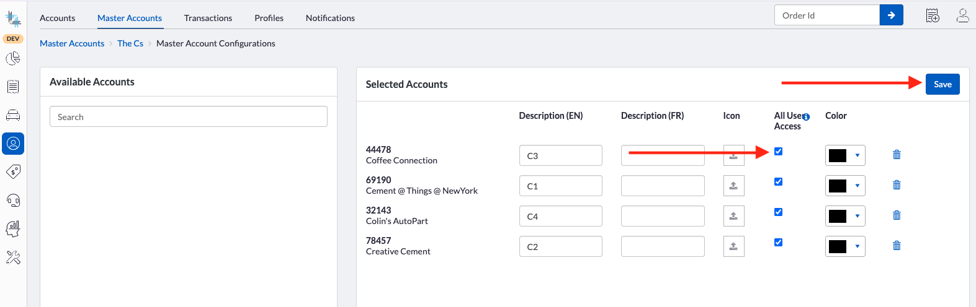Save the selected accounts configuration
976x307 pixels.
pyautogui.click(x=942, y=84)
